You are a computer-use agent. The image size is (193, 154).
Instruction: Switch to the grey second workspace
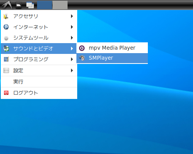tap(60, 5)
